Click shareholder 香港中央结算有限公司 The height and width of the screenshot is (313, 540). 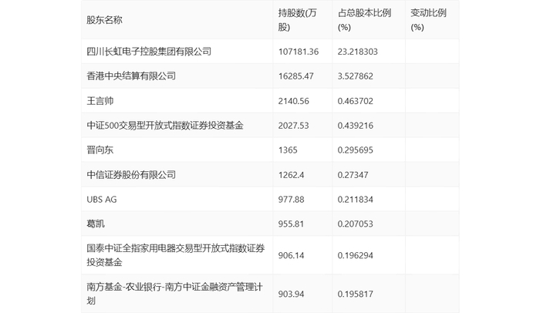(131, 76)
